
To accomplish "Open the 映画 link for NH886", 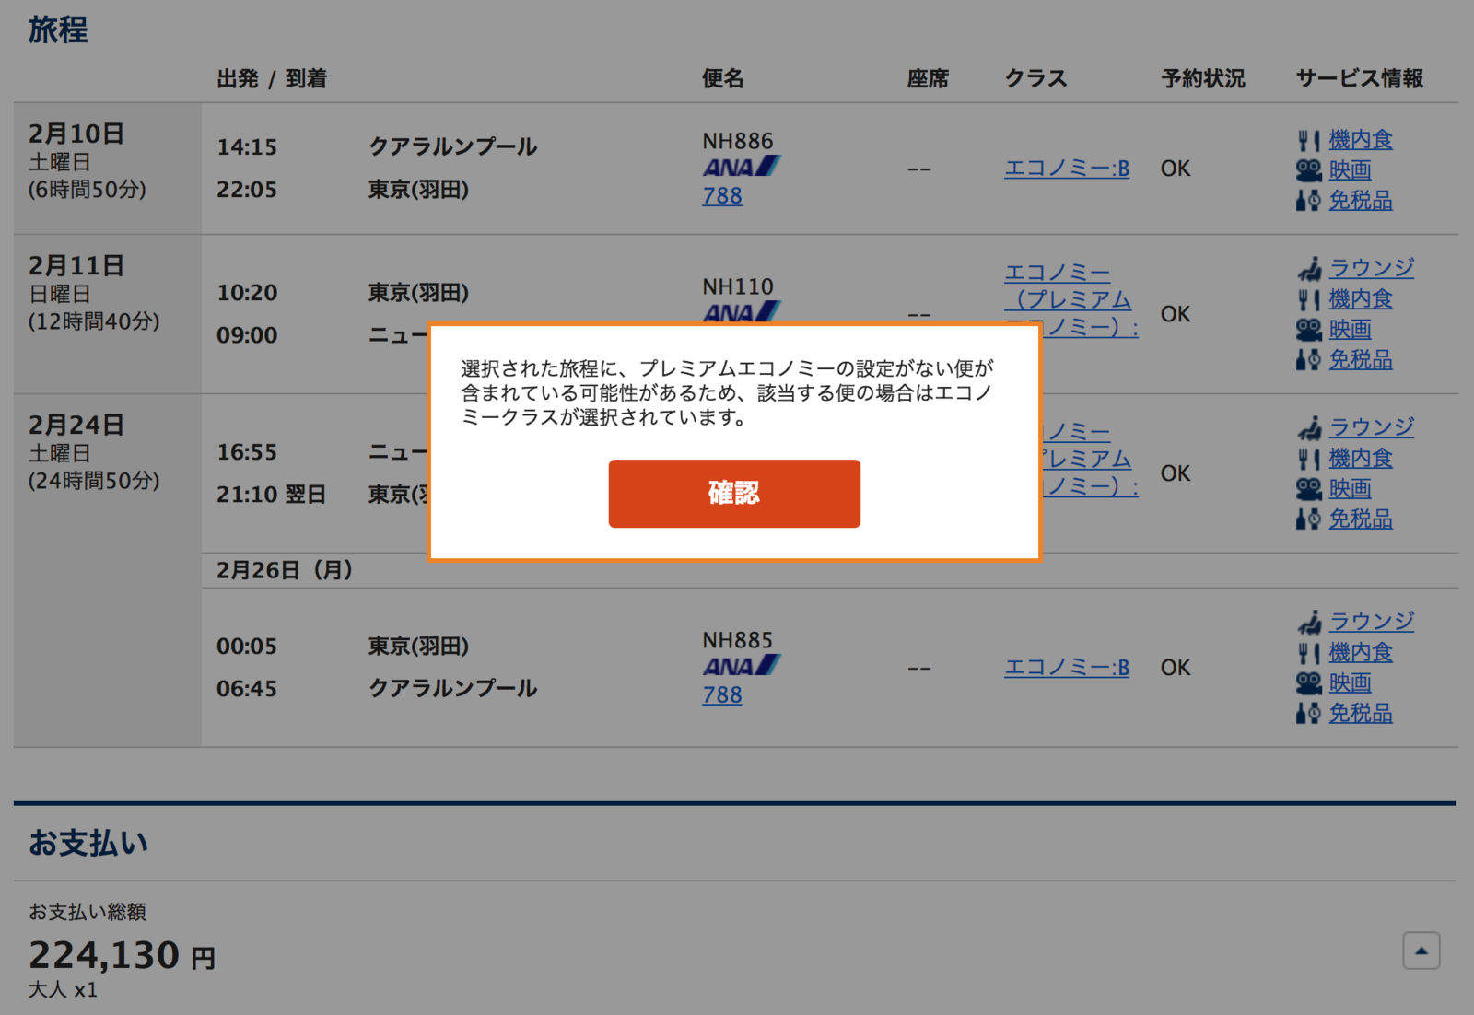I will [1351, 170].
